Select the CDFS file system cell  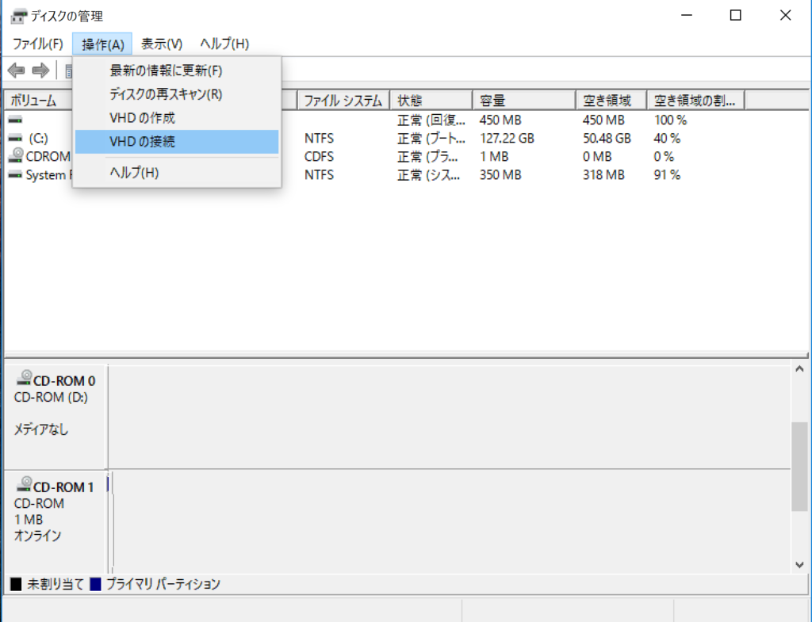coord(319,157)
